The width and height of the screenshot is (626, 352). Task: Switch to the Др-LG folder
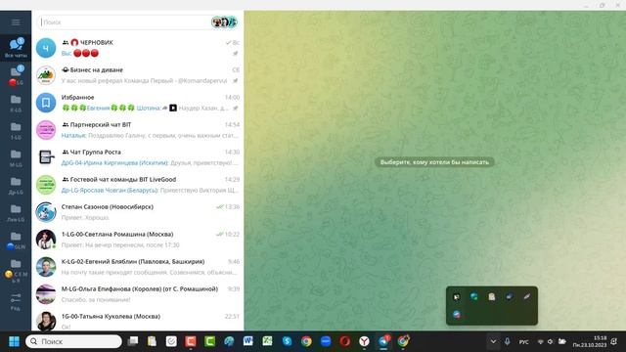pos(16,186)
